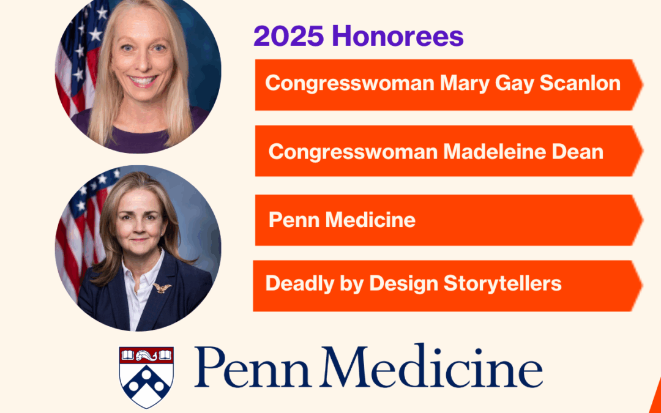Click the orange triangle accent in the corner
The image size is (661, 413).
coord(655,396)
